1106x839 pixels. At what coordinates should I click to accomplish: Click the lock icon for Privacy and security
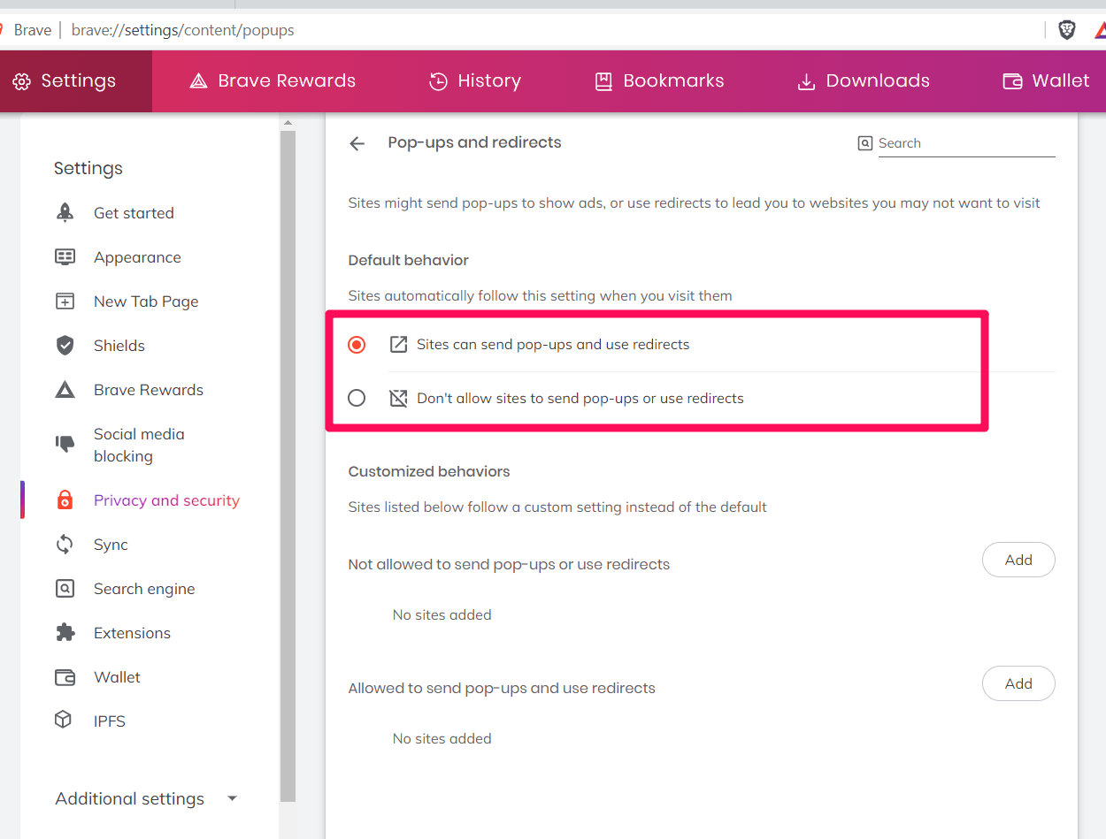(65, 500)
